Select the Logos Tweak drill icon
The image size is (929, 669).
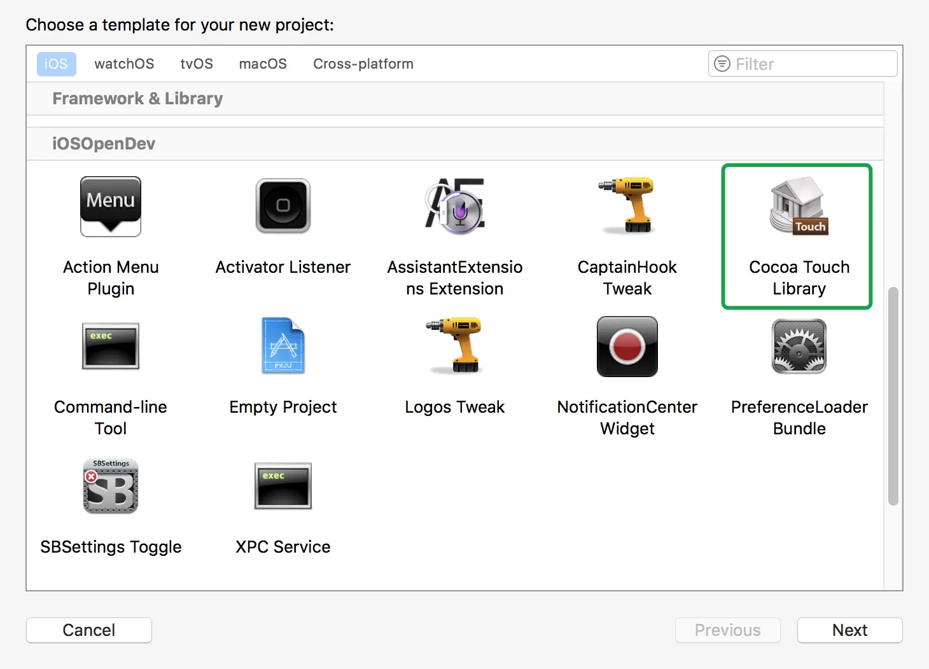[x=454, y=345]
